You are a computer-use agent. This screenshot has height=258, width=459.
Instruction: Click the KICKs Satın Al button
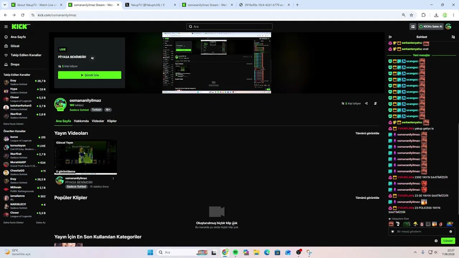(430, 27)
